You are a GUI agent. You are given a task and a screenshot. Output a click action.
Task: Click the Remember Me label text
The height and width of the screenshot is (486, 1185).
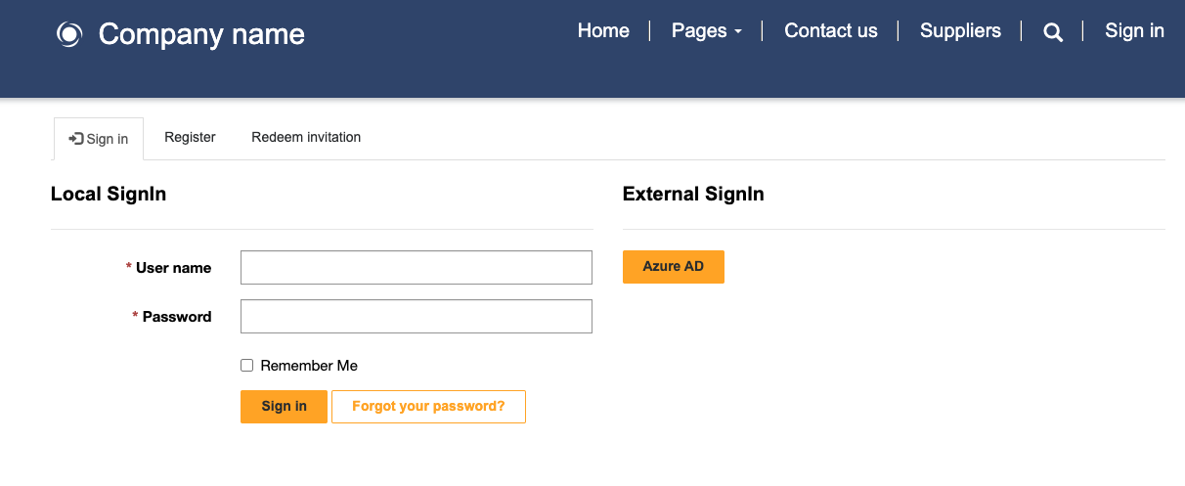[x=309, y=366]
